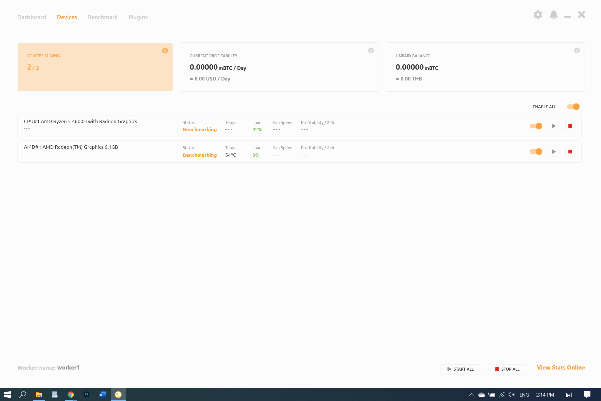The width and height of the screenshot is (601, 401).
Task: Click the 54°C temperature value
Action: click(231, 155)
